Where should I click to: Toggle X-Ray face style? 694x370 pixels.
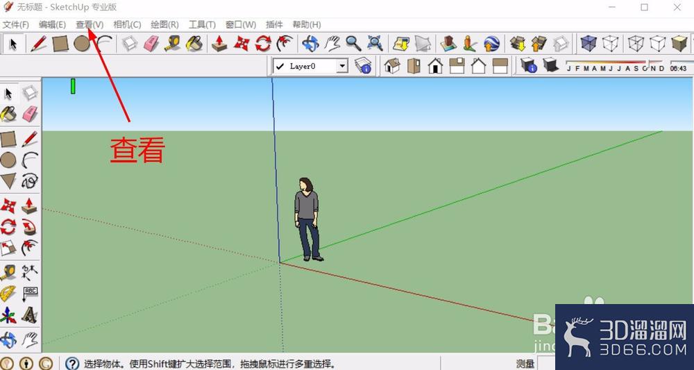point(589,43)
